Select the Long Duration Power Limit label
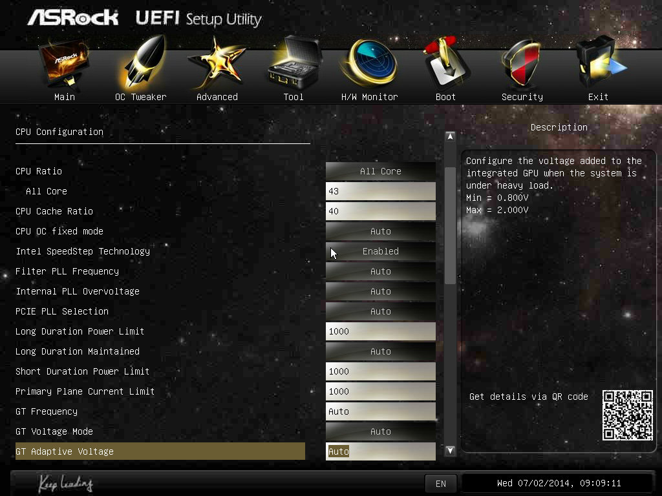 click(x=80, y=331)
